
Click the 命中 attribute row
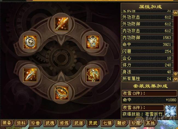[x=147, y=45]
